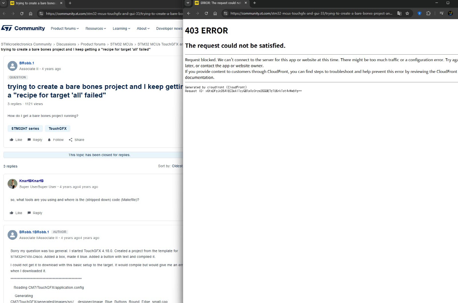The height and width of the screenshot is (303, 458).
Task: Open the blue shield password extension
Action: click(419, 13)
